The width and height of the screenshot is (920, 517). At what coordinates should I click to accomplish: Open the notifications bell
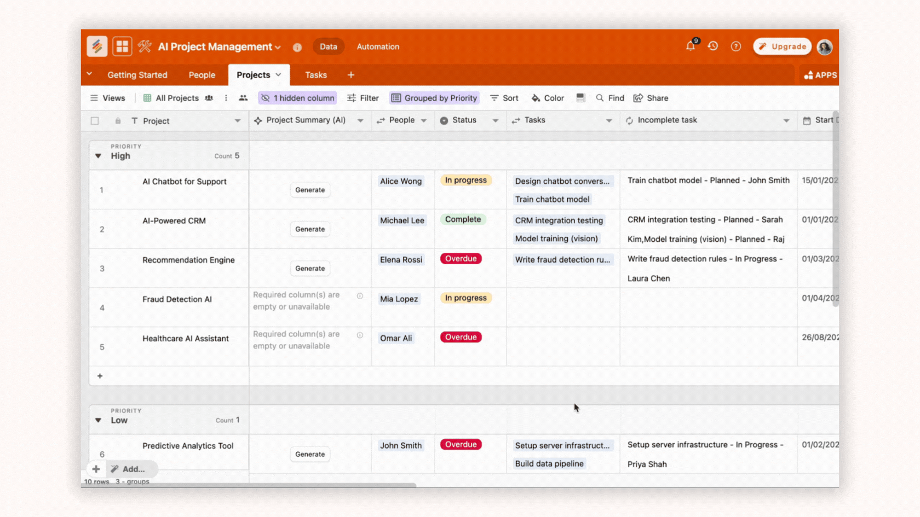point(691,47)
